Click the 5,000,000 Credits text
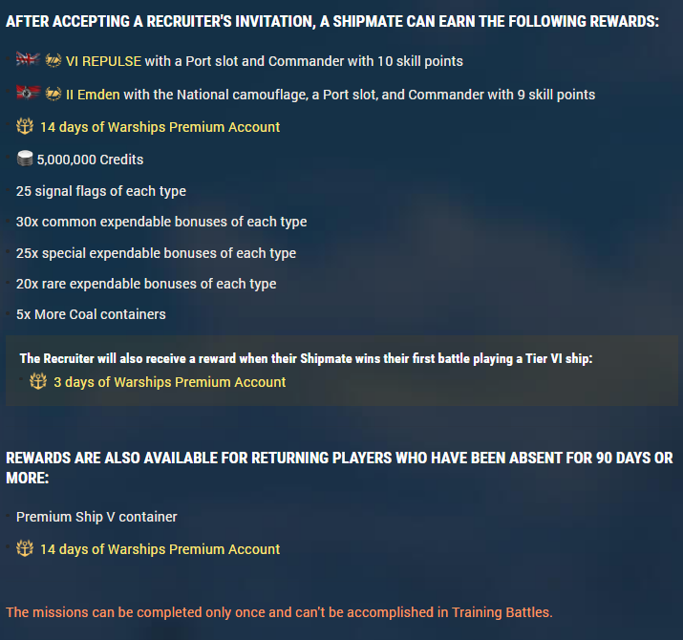Viewport: 683px width, 640px height. coord(90,160)
